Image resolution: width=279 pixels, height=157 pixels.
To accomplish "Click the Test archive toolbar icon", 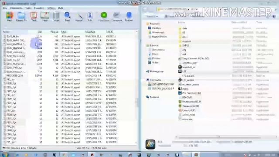I will pos(34,17).
